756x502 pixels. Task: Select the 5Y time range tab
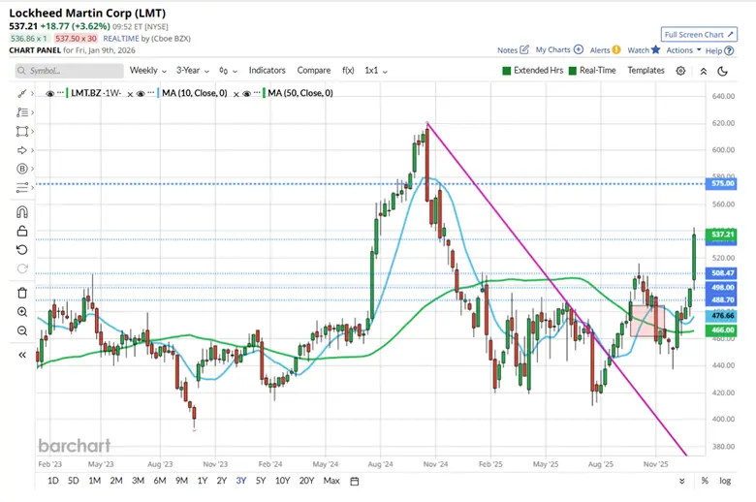pos(262,482)
